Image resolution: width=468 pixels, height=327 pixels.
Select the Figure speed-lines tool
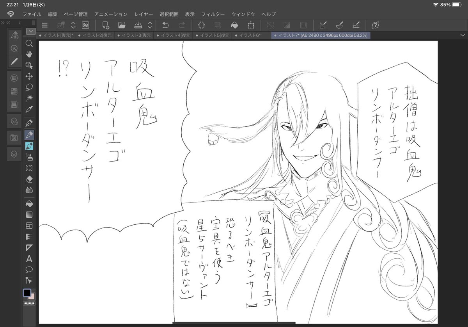click(29, 236)
